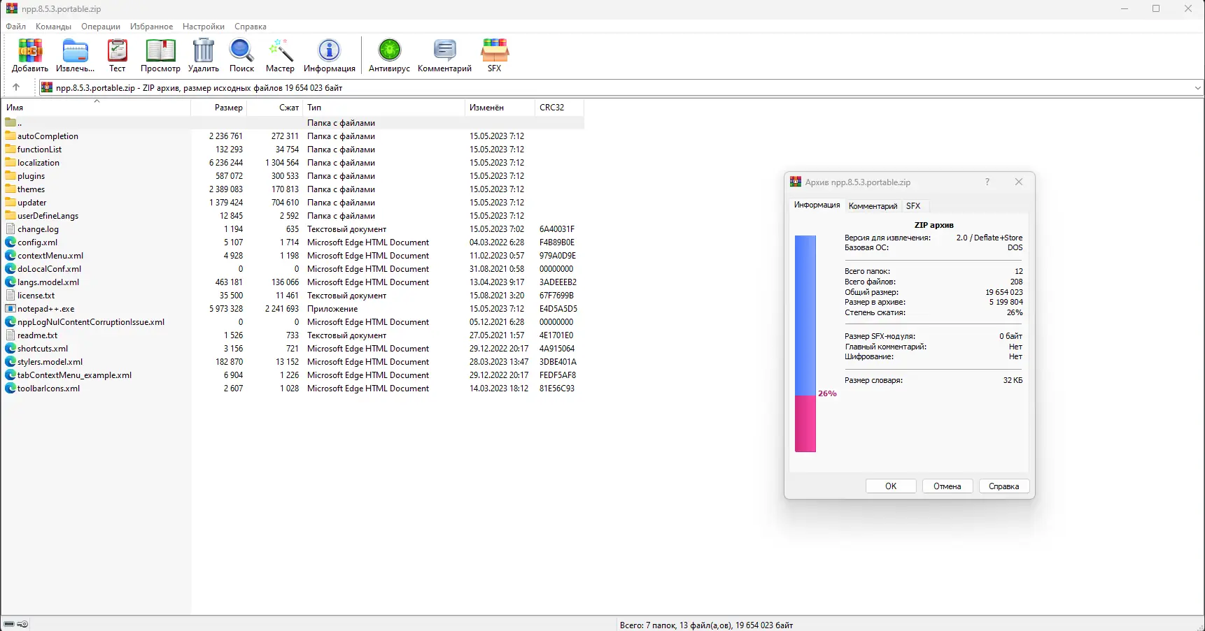
Task: Sort by the Сжат column header
Action: pyautogui.click(x=275, y=108)
